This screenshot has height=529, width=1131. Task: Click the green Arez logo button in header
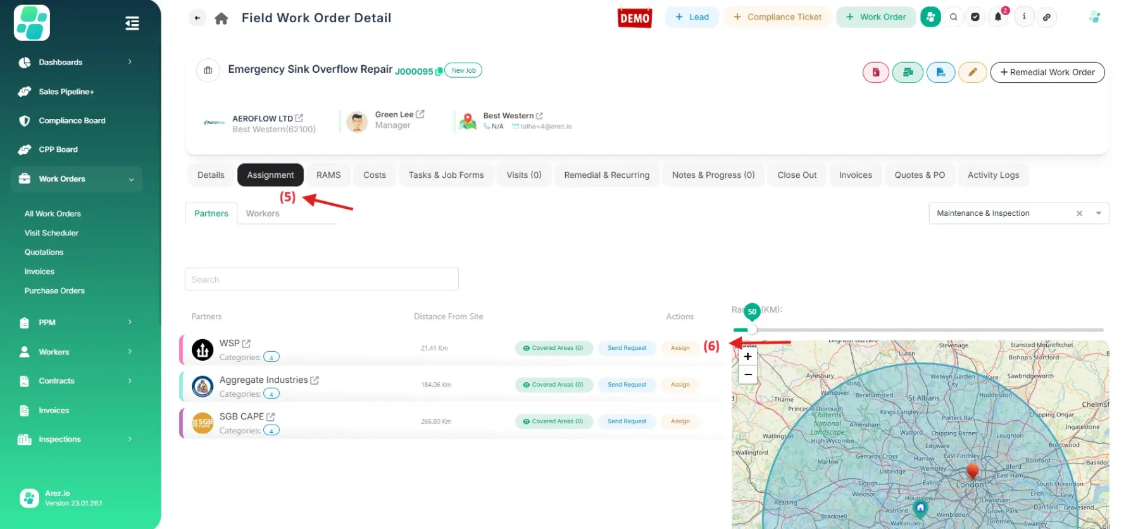point(930,17)
